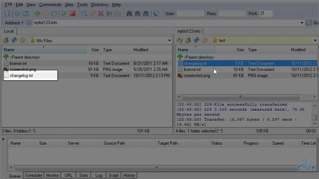Click the third binoculars search icon
Image resolution: width=319 pixels, height=179 pixels.
pos(146,14)
